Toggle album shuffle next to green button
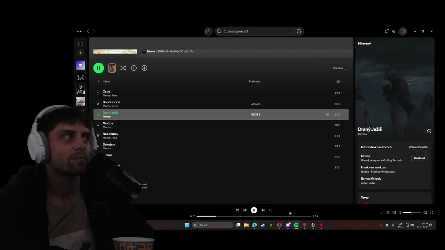The image size is (445, 250). (123, 68)
